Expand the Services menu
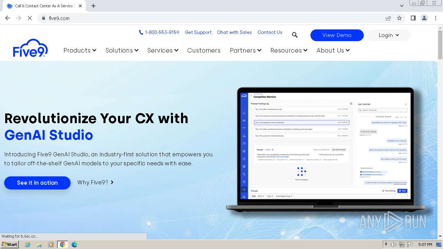The image size is (443, 249). pyautogui.click(x=163, y=50)
